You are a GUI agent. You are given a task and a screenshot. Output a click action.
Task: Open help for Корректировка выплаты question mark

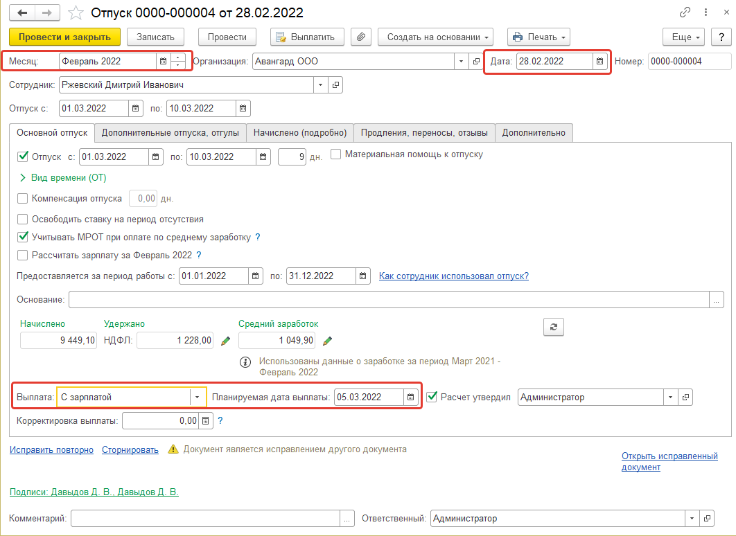[x=220, y=420]
